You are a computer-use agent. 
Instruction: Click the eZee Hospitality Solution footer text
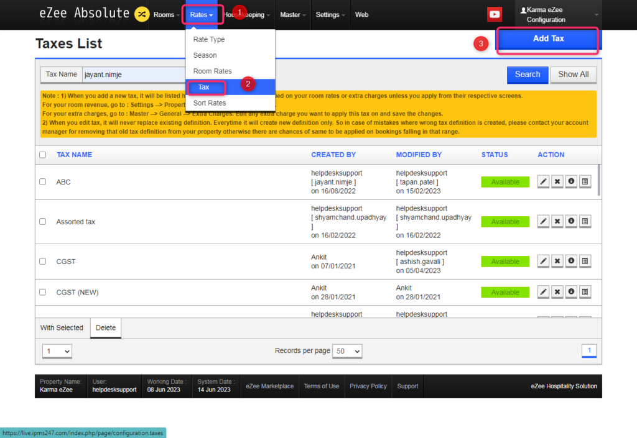tap(564, 386)
